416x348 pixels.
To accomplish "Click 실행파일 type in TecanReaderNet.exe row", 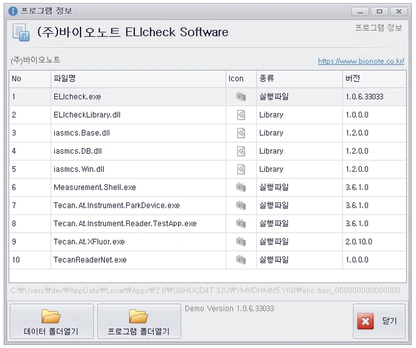I will pos(274,260).
